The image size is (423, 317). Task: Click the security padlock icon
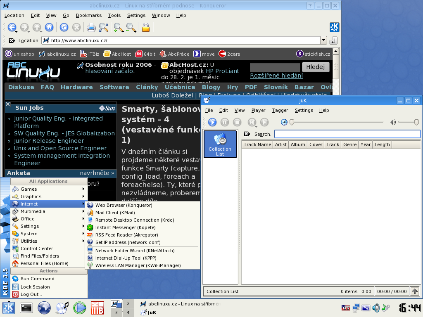146,27
